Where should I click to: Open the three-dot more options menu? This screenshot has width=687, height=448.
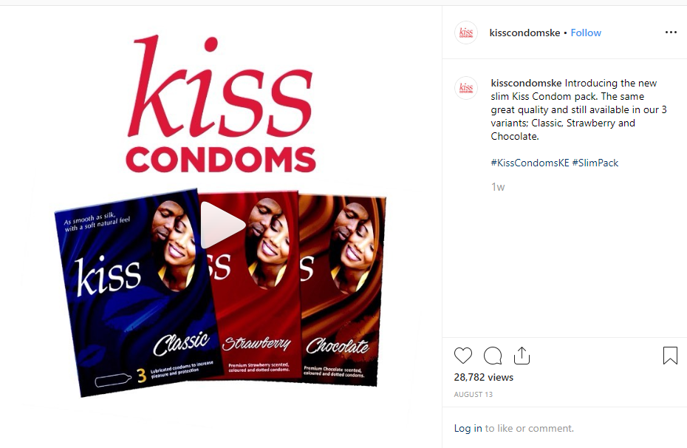[x=671, y=33]
